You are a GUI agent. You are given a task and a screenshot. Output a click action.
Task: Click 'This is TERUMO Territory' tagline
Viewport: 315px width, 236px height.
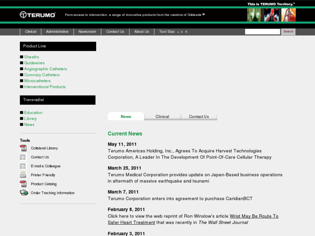point(271,4)
